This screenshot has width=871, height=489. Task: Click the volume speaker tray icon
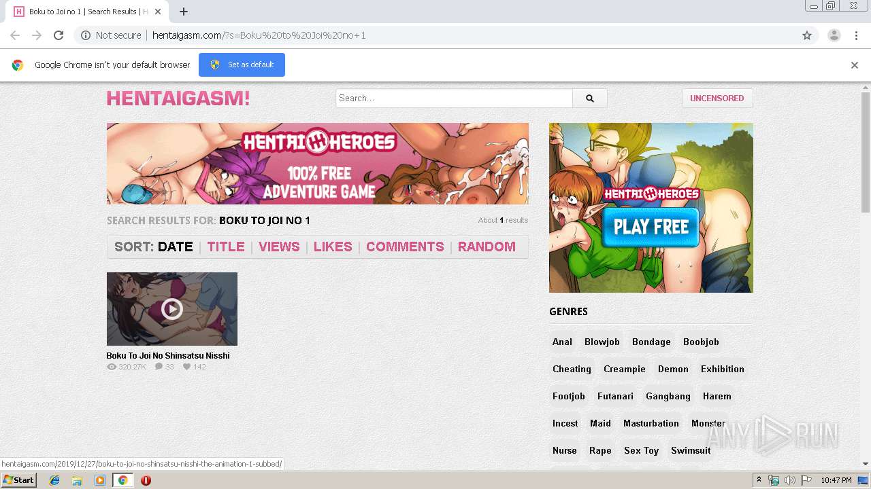point(789,480)
